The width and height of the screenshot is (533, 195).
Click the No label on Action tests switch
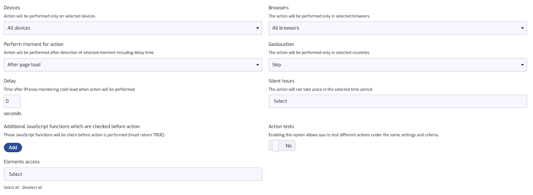[x=288, y=146]
